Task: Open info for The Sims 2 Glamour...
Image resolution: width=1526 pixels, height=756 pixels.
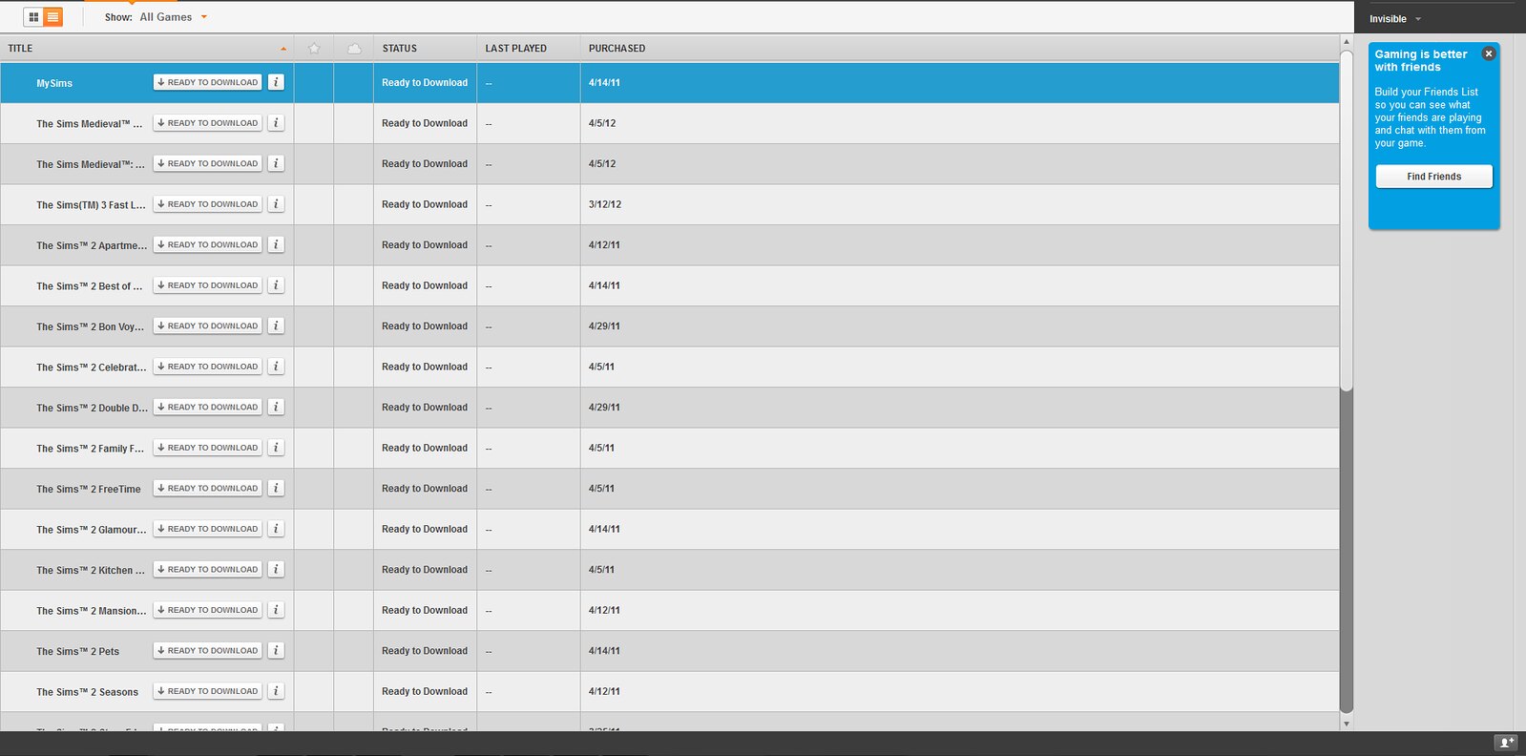Action: tap(276, 528)
